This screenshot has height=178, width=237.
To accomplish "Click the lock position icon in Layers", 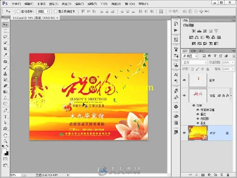I will (202, 69).
